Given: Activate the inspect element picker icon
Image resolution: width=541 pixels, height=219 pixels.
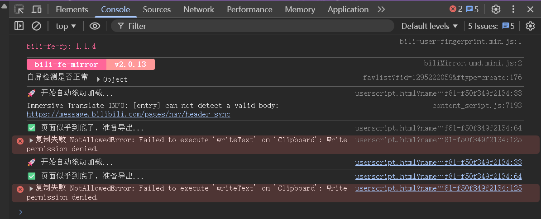Looking at the screenshot, I should point(19,9).
